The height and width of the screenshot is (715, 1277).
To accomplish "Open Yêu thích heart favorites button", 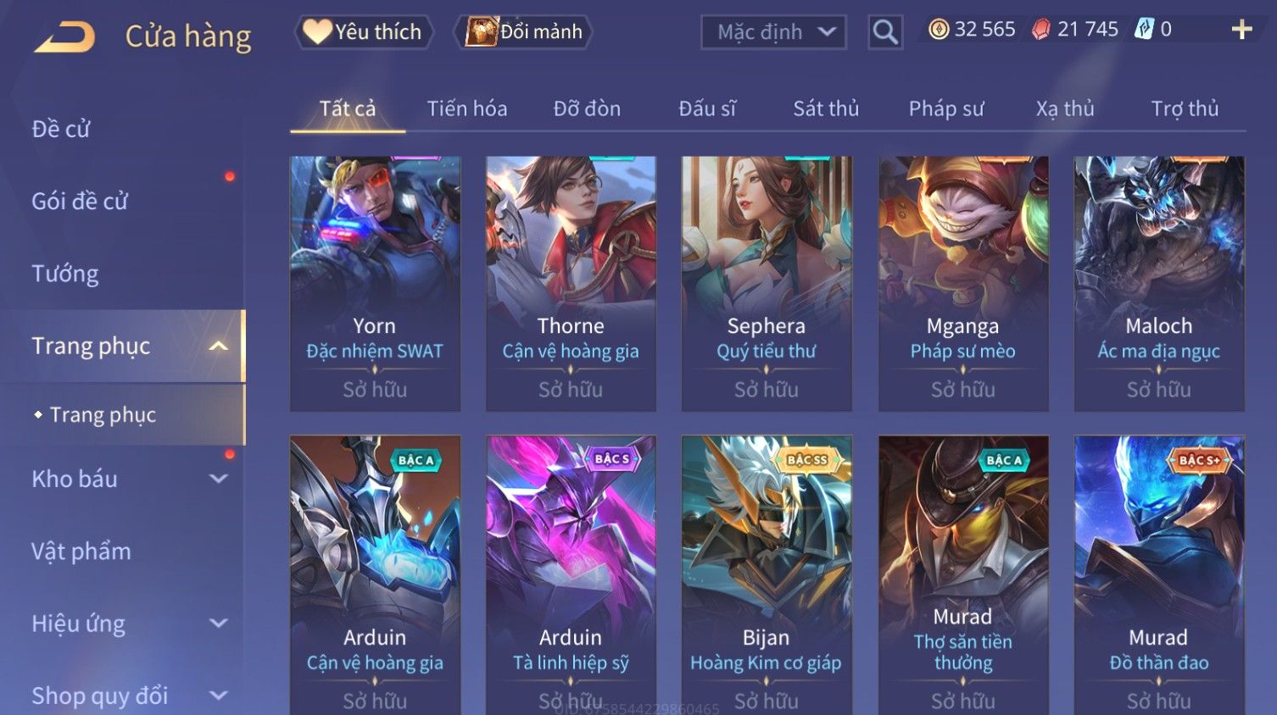I will (x=364, y=32).
